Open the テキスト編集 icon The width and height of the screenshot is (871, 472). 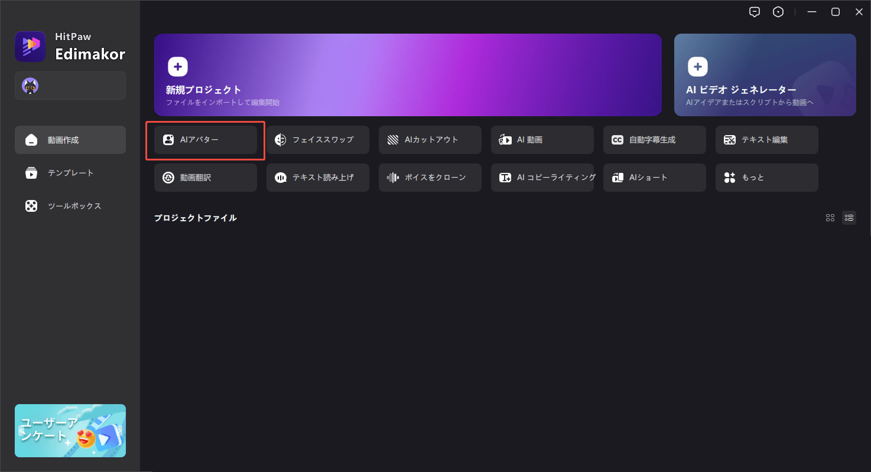[730, 140]
